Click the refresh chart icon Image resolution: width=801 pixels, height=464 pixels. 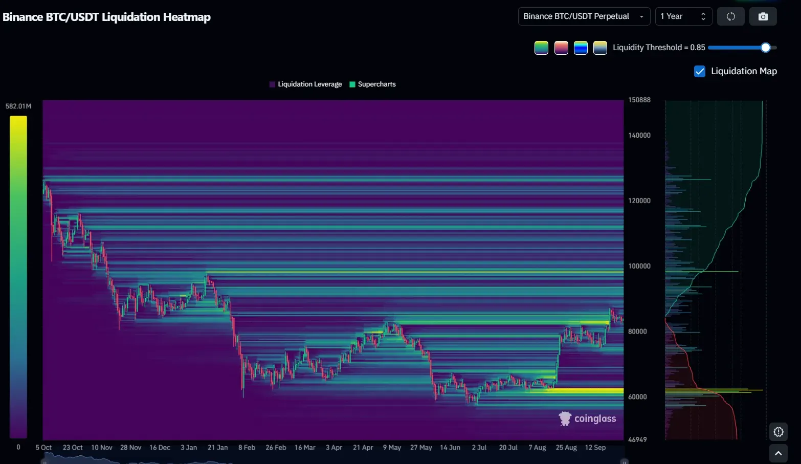click(730, 16)
